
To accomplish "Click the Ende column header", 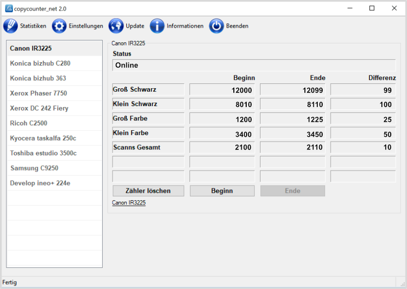I will click(x=317, y=78).
